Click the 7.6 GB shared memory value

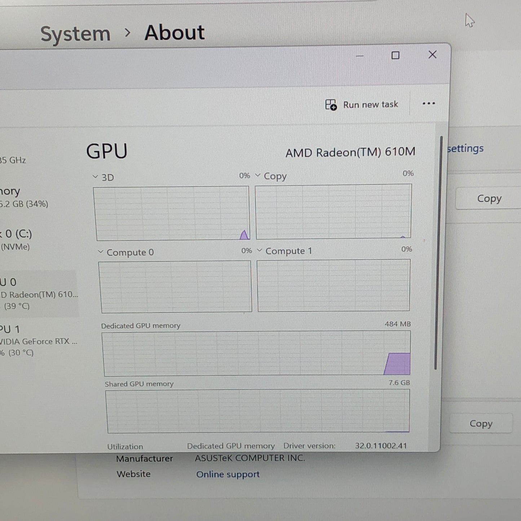click(399, 383)
